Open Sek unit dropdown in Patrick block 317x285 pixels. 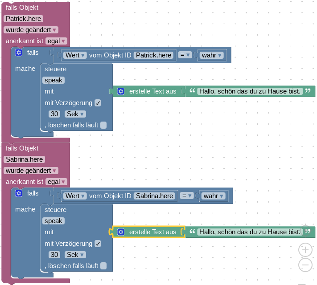[x=75, y=114]
